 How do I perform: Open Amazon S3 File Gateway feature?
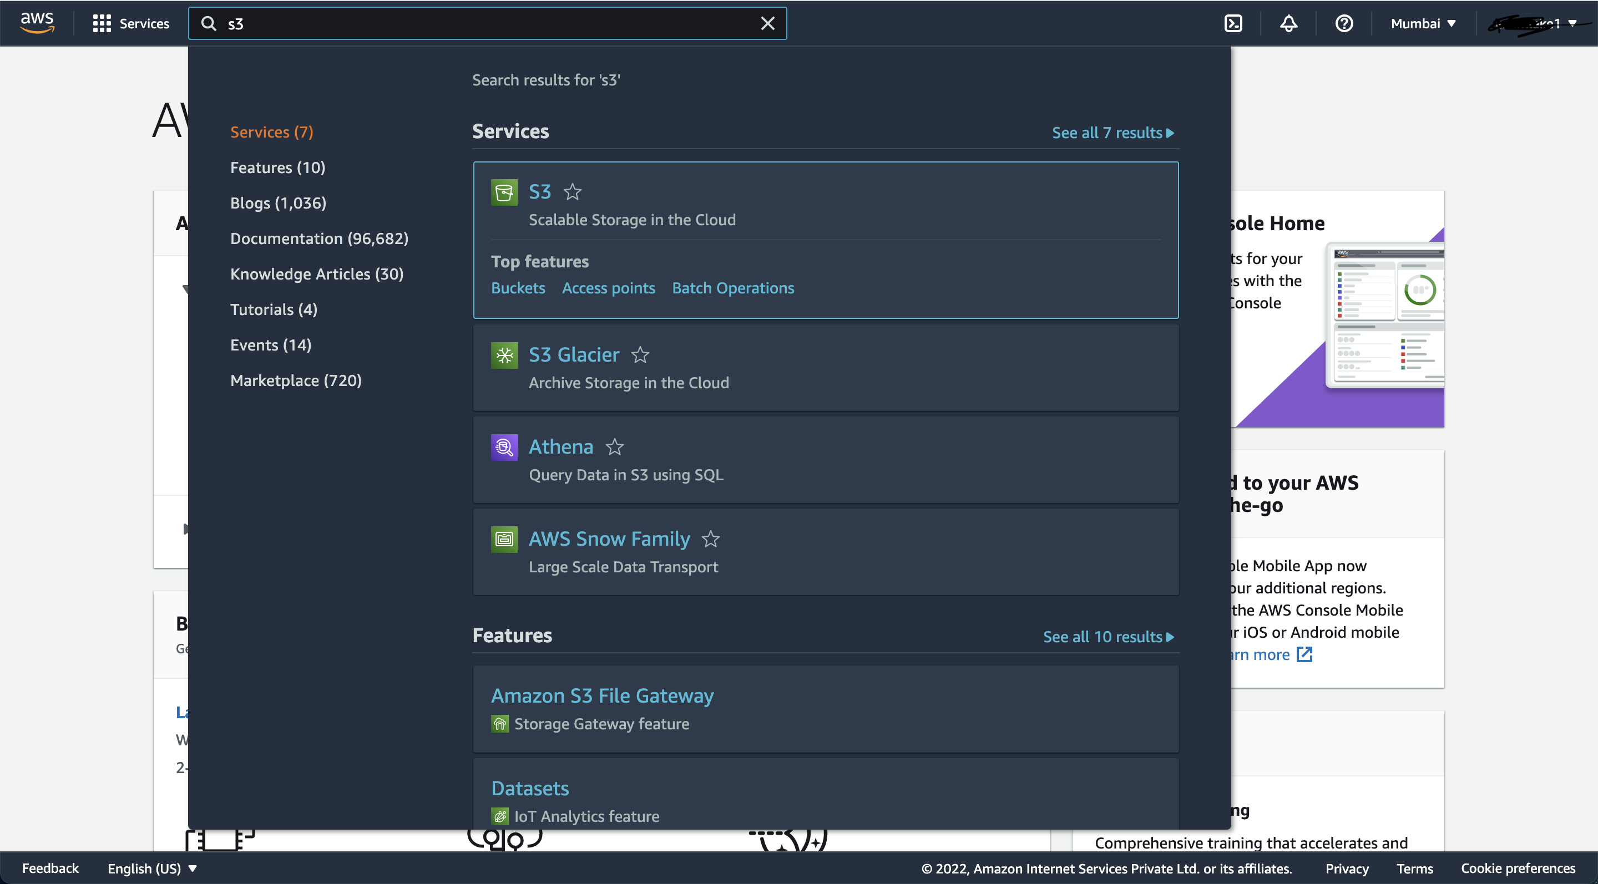tap(603, 695)
